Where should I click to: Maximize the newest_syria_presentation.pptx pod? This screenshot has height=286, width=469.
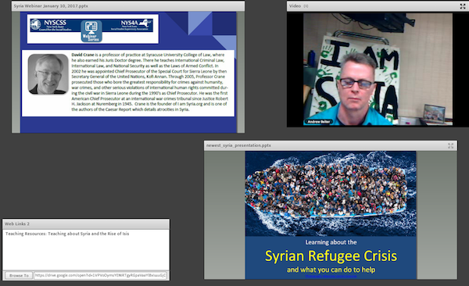click(x=450, y=145)
